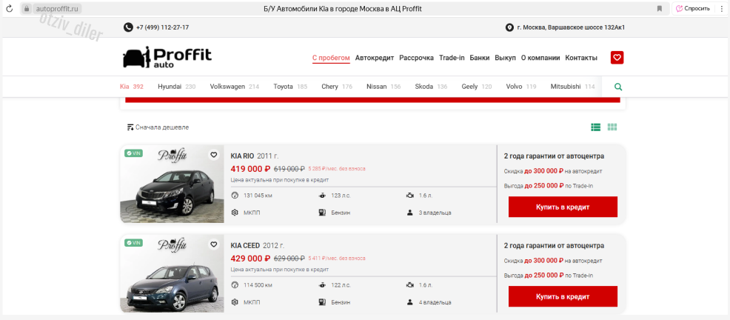Open the Сначала дешевле sort dropdown
This screenshot has width=730, height=320.
[158, 127]
